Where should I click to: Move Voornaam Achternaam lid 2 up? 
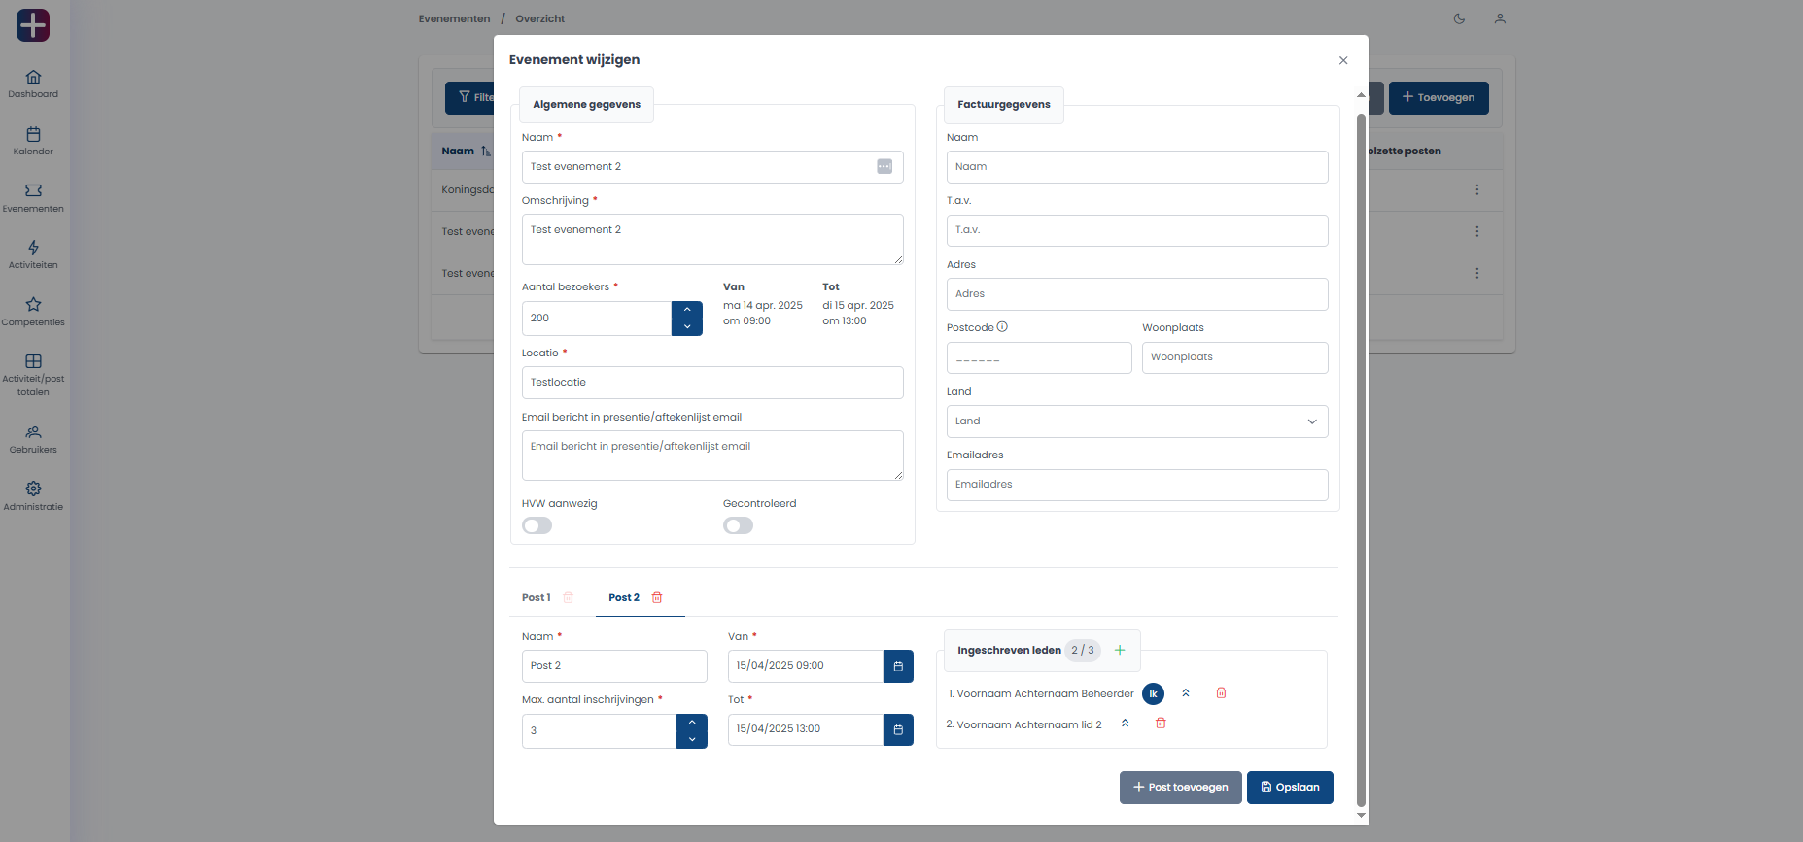[x=1126, y=724]
